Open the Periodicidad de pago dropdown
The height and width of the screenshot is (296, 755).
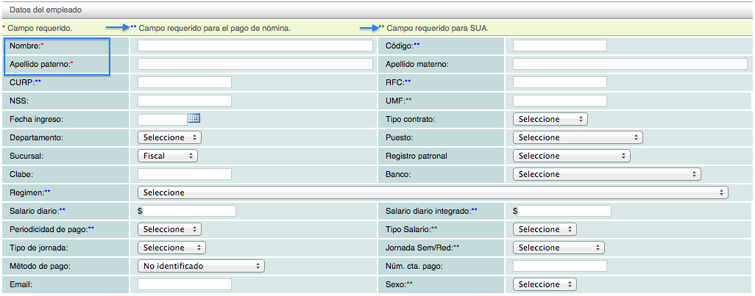(x=171, y=229)
